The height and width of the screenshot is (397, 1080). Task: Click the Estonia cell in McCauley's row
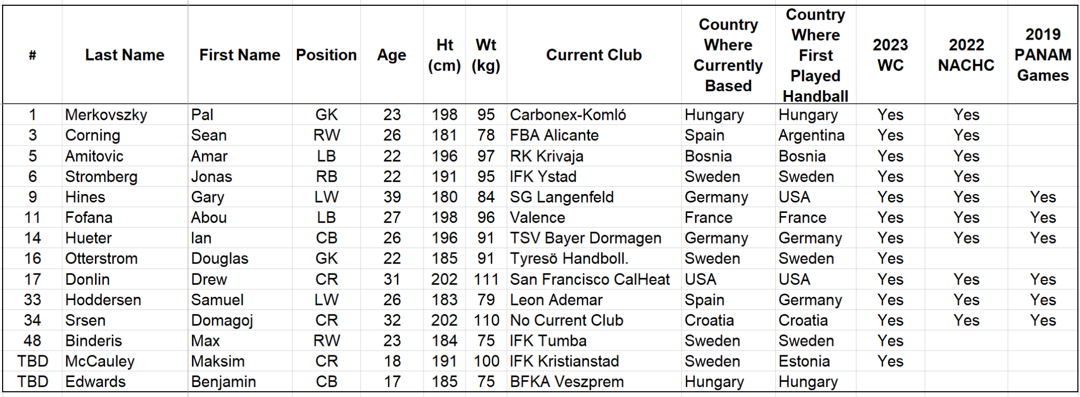[x=804, y=362]
